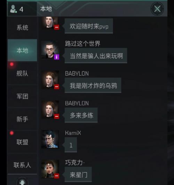Open 巧克力- player portrait
Image resolution: width=174 pixels, height=185 pixels.
tap(50, 169)
